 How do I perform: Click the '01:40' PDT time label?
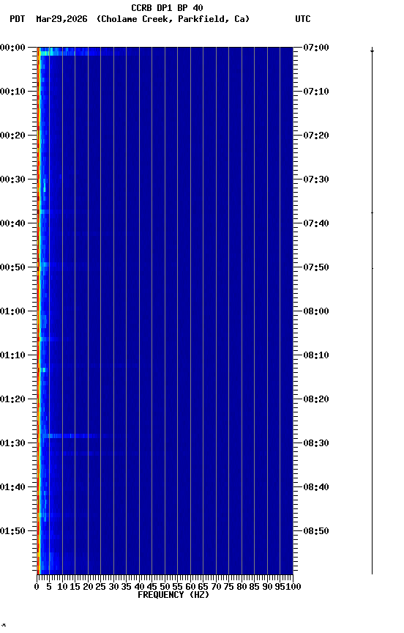[12, 488]
